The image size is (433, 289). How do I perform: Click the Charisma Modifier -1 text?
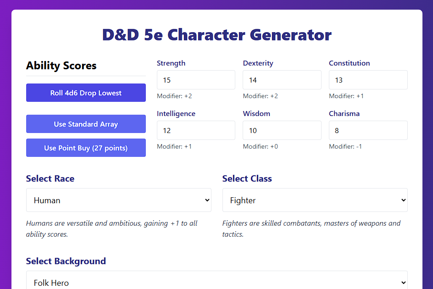(x=345, y=146)
